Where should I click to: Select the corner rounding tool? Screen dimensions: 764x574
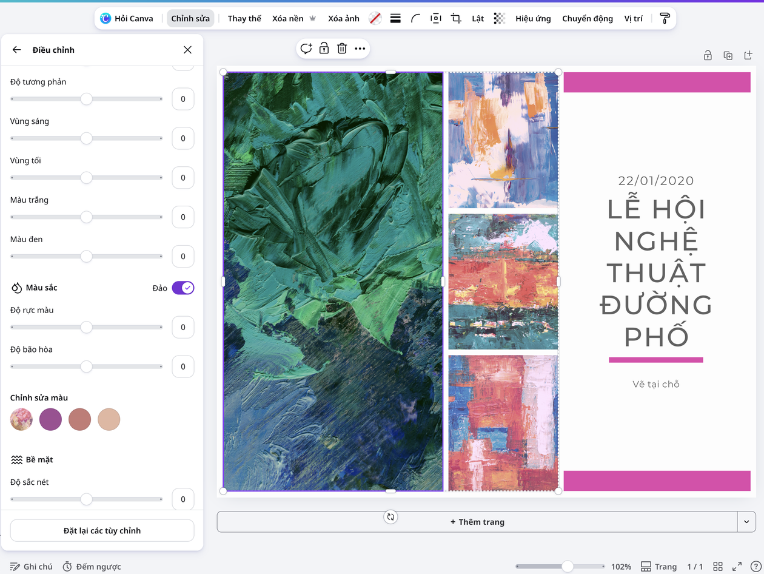[x=415, y=18]
